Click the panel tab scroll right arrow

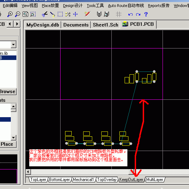(x=17, y=24)
